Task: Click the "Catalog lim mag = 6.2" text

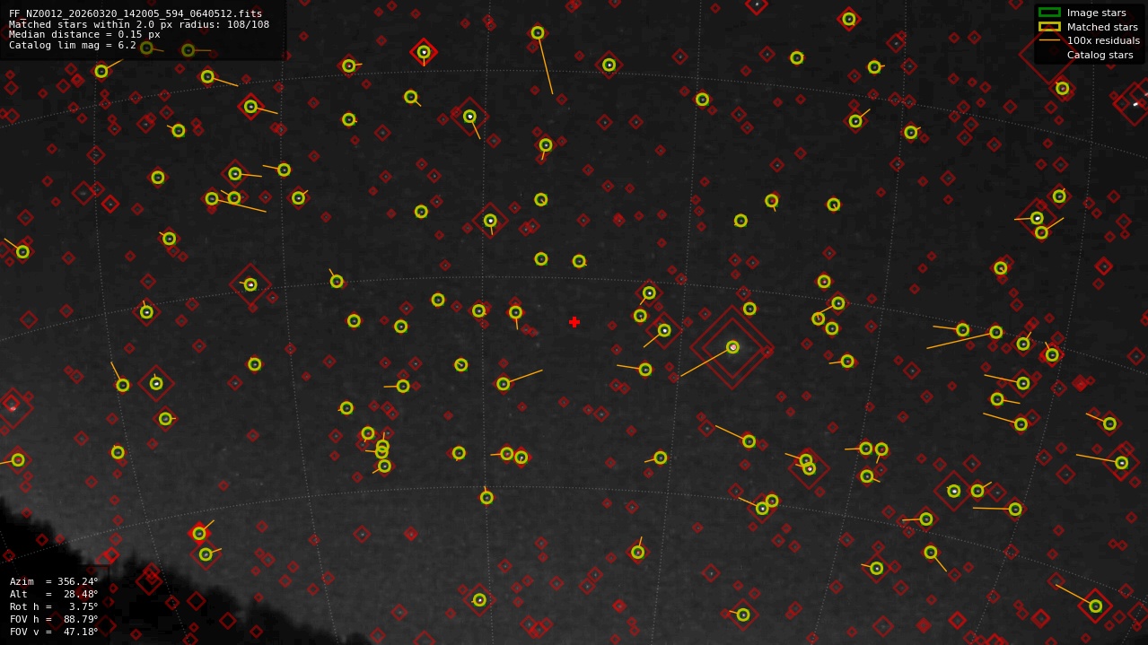Action: coord(73,45)
